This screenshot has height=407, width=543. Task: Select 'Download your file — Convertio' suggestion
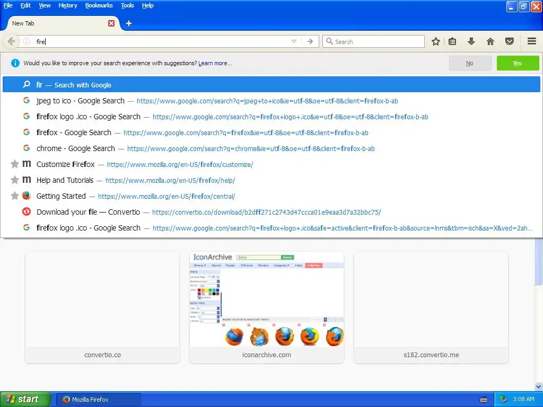(x=271, y=212)
